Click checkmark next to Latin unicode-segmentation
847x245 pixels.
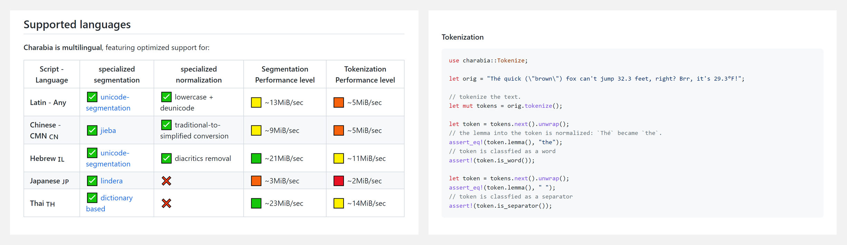pyautogui.click(x=92, y=97)
